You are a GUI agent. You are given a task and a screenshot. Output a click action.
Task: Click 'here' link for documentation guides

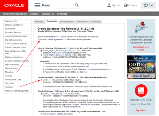[108, 69]
